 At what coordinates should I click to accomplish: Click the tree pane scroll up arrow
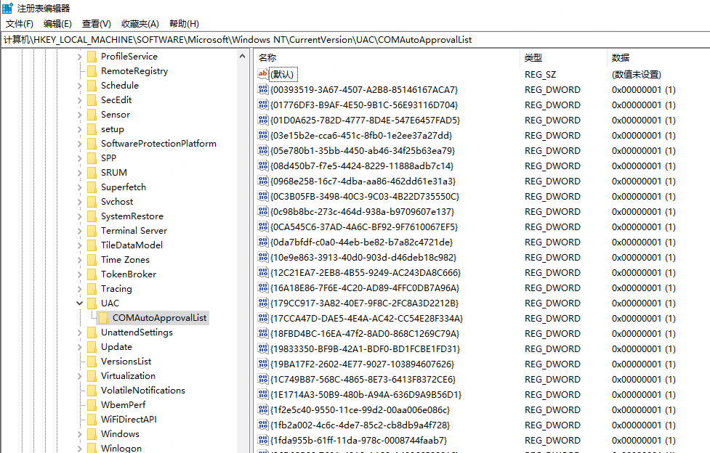[243, 57]
